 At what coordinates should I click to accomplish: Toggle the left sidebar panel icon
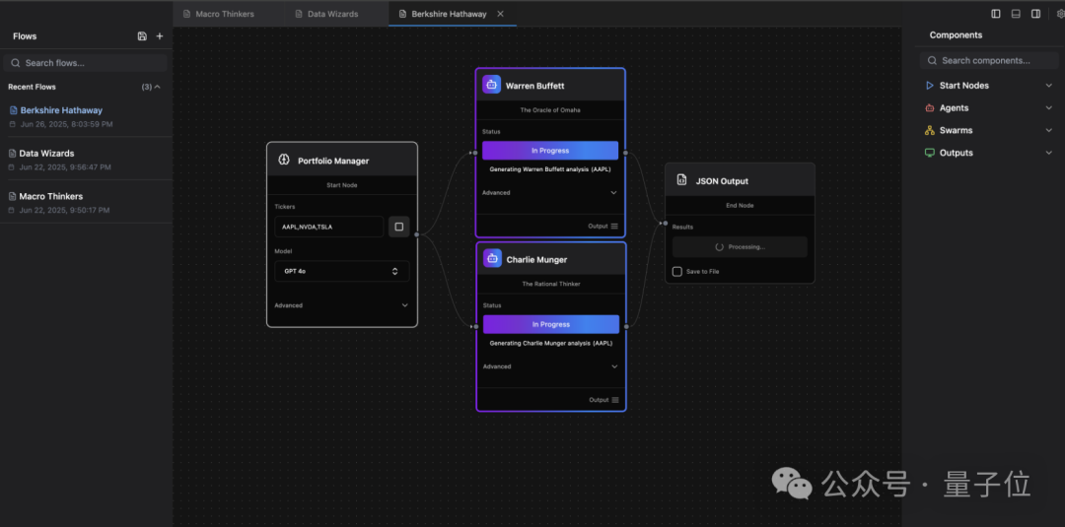[x=996, y=14]
